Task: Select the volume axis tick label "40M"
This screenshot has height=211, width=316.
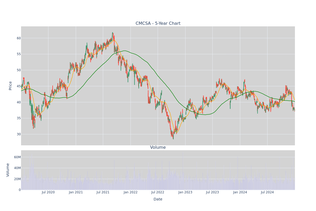Action: pyautogui.click(x=17, y=168)
